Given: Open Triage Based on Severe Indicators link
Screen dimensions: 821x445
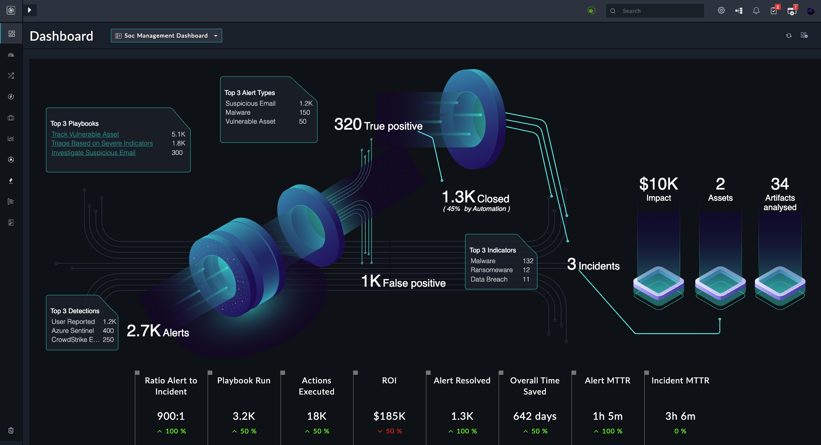Looking at the screenshot, I should [x=102, y=143].
